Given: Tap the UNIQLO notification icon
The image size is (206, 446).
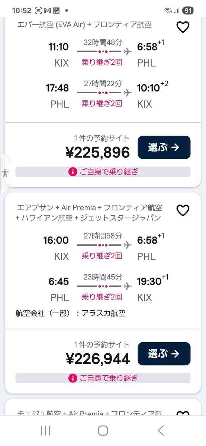Looking at the screenshot, I should coord(57,10).
